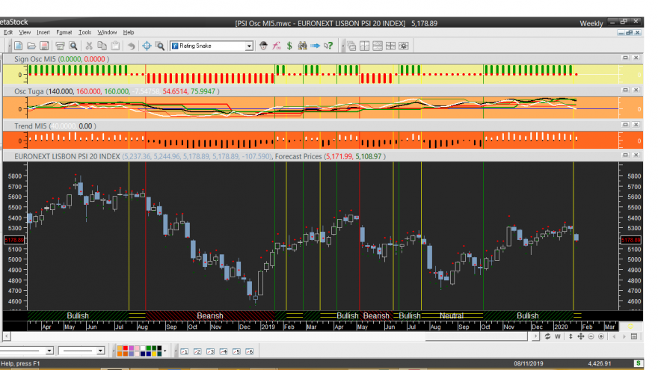658x370 pixels.
Task: Rescale Y-axis with vertical arrows icon
Action: click(x=571, y=336)
